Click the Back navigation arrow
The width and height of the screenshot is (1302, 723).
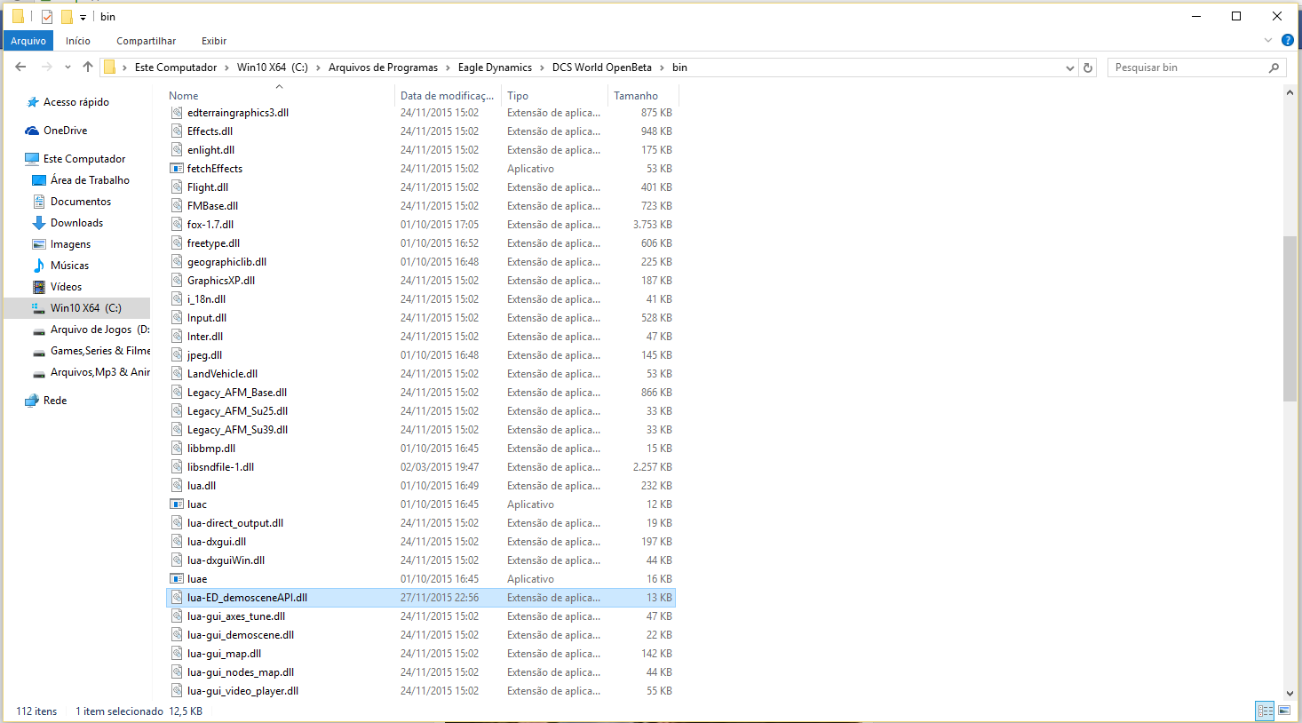(21, 67)
